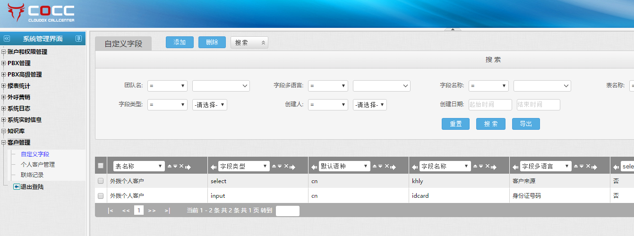Expand the PBX管理 tree node
Viewport: 634px width, 236px height.
click(4, 63)
